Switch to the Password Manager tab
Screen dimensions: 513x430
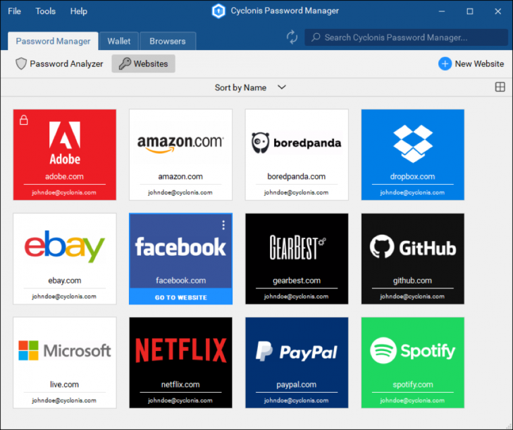(53, 41)
